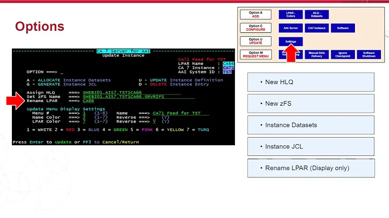Focus the OPTION ===> command field
This screenshot has width=389, height=218.
[x=62, y=72]
